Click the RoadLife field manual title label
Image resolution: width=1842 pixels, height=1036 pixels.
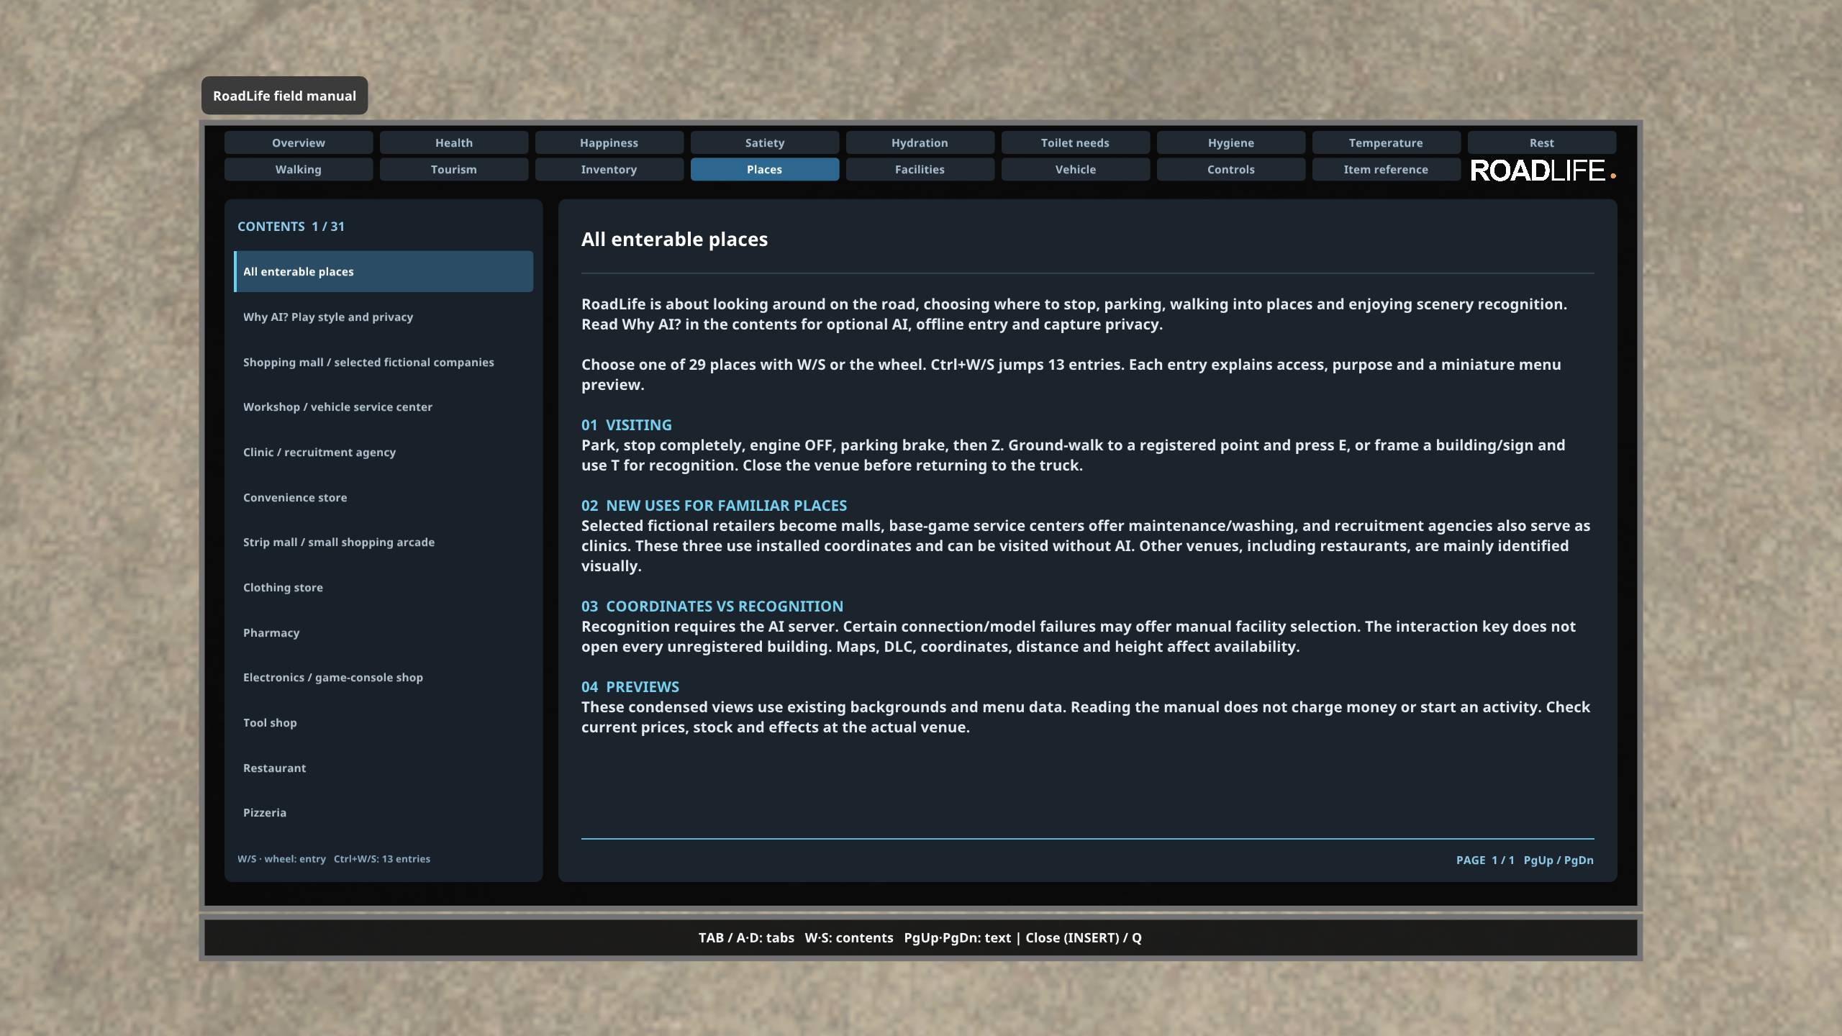tap(284, 96)
